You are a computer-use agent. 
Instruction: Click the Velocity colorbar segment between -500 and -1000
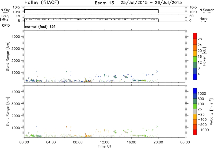[195, 127]
